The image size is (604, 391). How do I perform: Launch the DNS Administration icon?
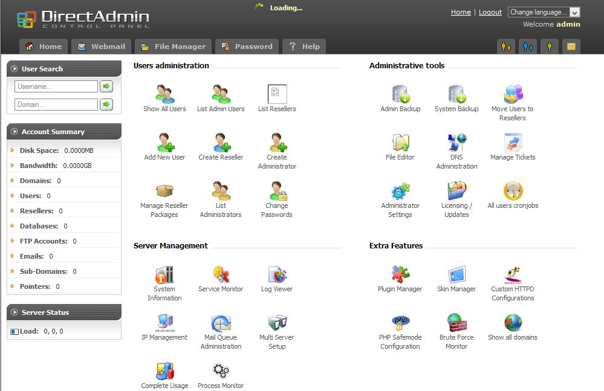click(456, 143)
